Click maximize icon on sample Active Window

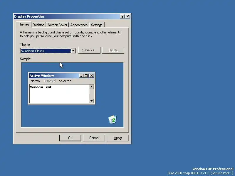click(86, 76)
